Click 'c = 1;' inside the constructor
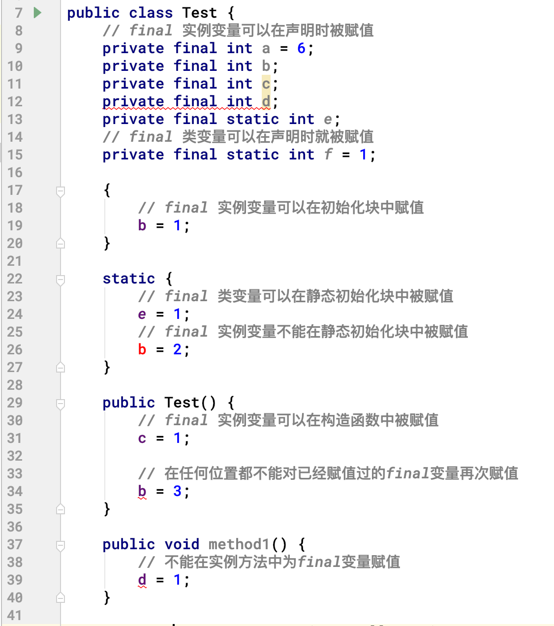Screen dimensions: 554x626 click(164, 438)
